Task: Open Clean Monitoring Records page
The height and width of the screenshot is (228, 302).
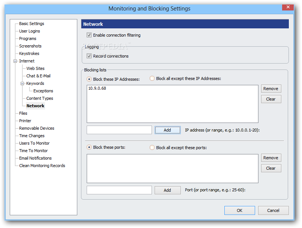Action: point(42,166)
